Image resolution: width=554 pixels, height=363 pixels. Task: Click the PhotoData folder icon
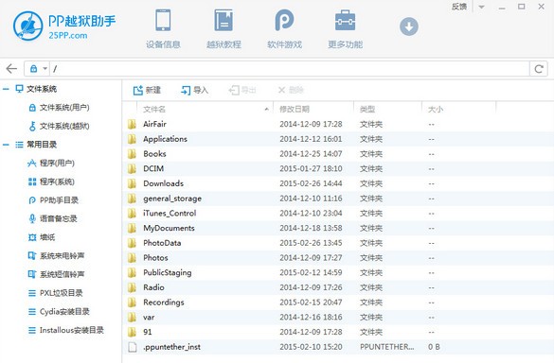pyautogui.click(x=133, y=243)
